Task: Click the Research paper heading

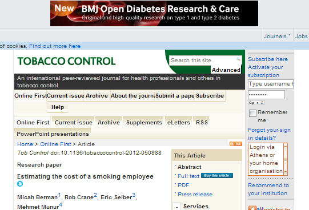Action: [39, 165]
